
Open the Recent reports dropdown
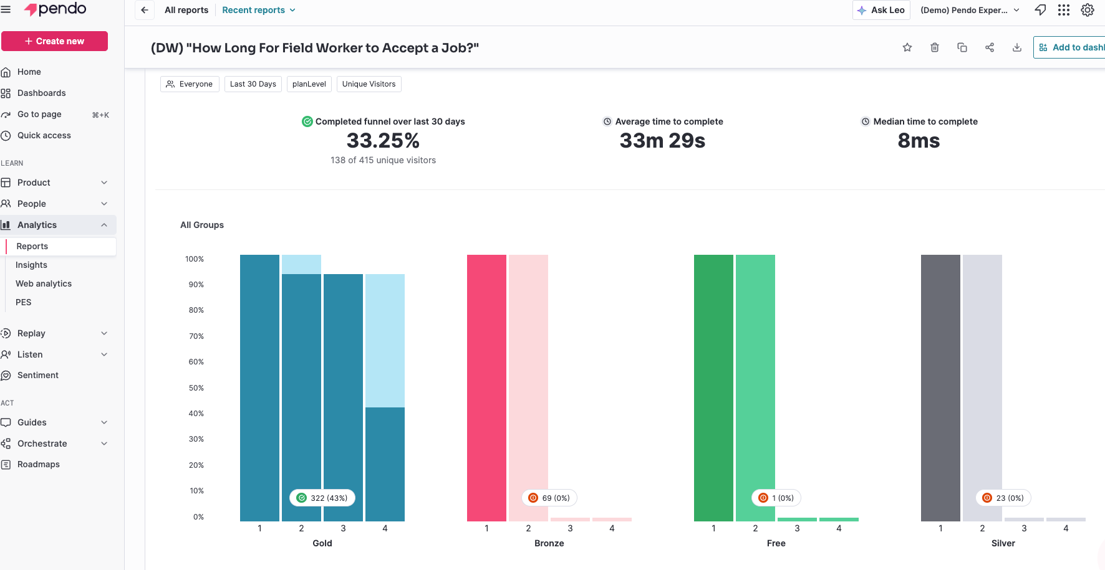259,10
